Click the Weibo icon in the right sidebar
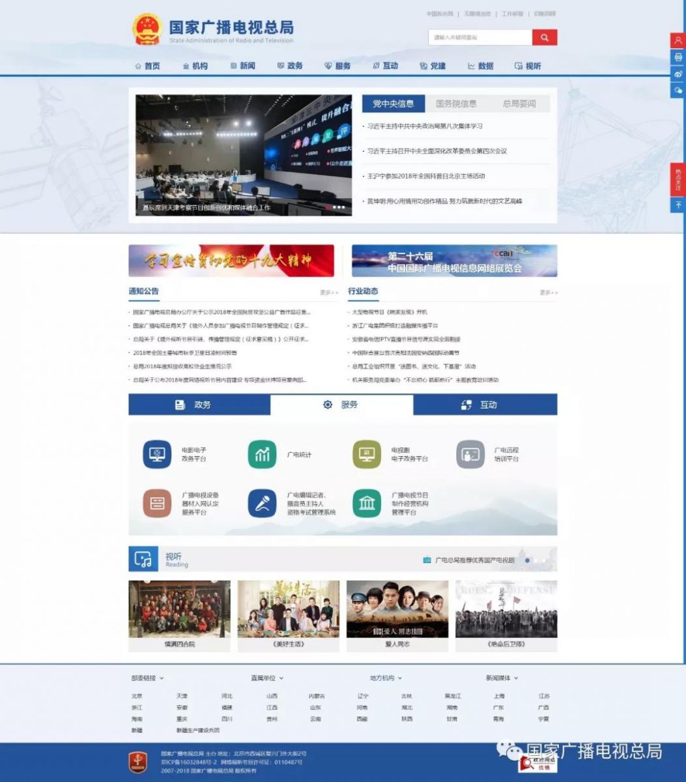This screenshot has height=782, width=686. [x=678, y=74]
